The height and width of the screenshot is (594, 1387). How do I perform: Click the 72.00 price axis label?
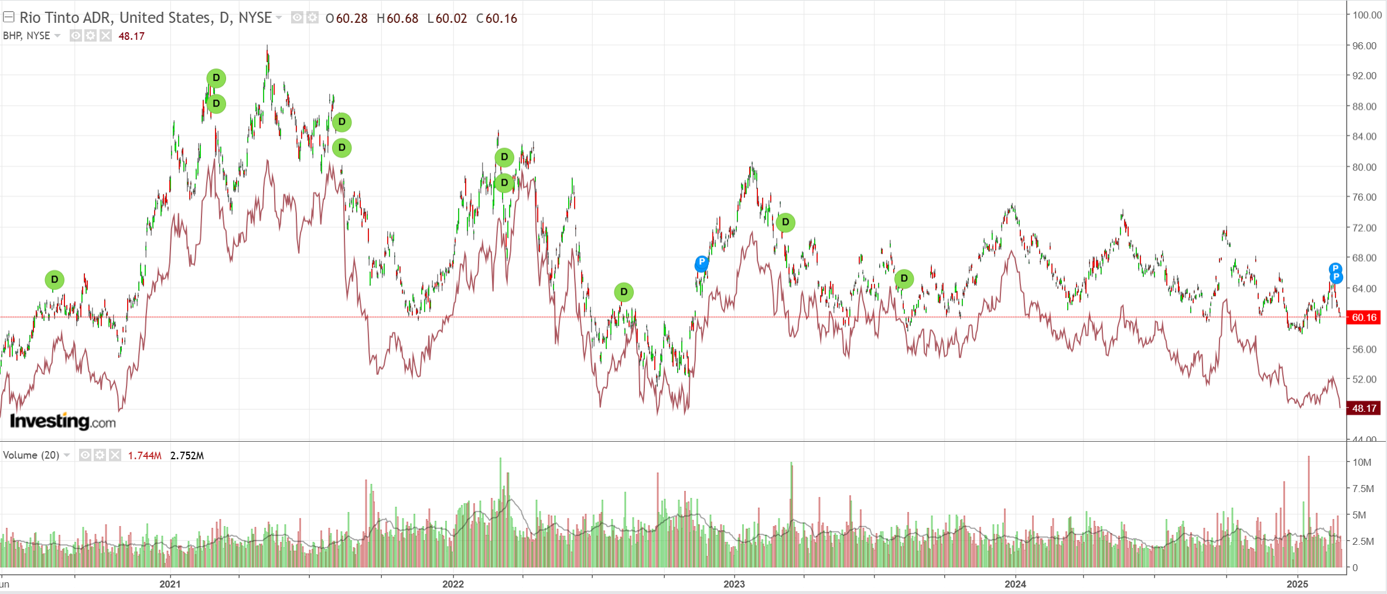pos(1365,227)
